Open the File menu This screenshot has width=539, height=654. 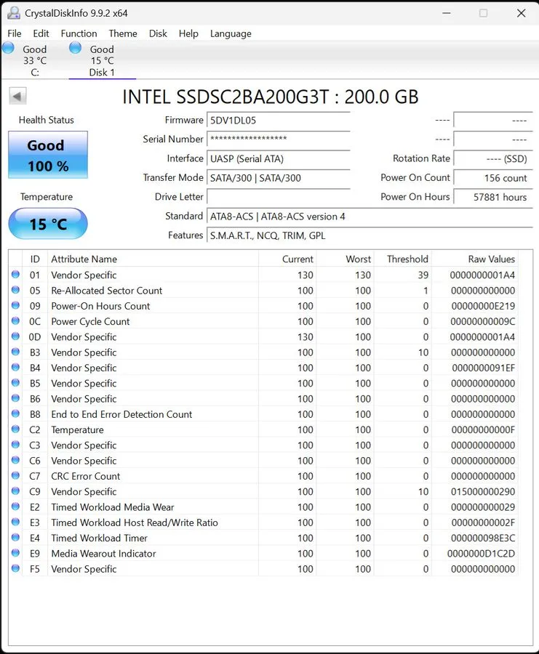(x=15, y=33)
